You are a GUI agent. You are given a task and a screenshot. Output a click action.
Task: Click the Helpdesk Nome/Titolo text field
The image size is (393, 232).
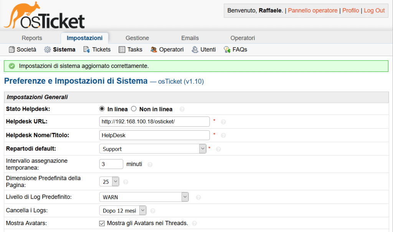(154, 135)
